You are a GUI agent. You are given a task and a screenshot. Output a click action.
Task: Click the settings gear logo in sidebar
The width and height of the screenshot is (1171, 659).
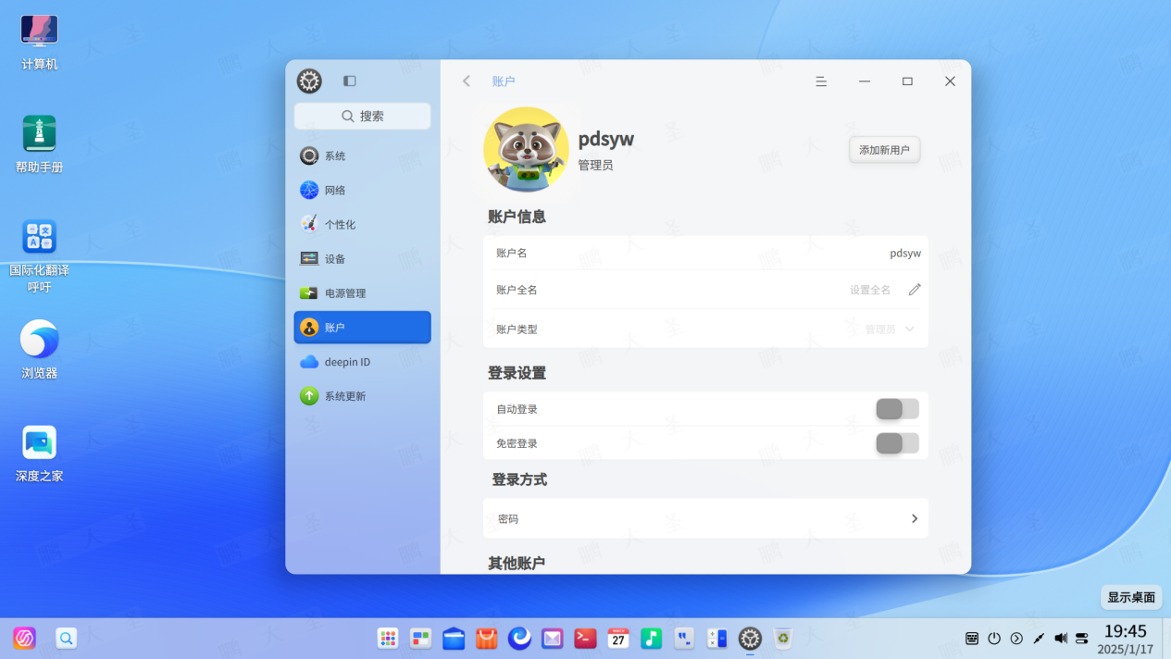pos(309,81)
